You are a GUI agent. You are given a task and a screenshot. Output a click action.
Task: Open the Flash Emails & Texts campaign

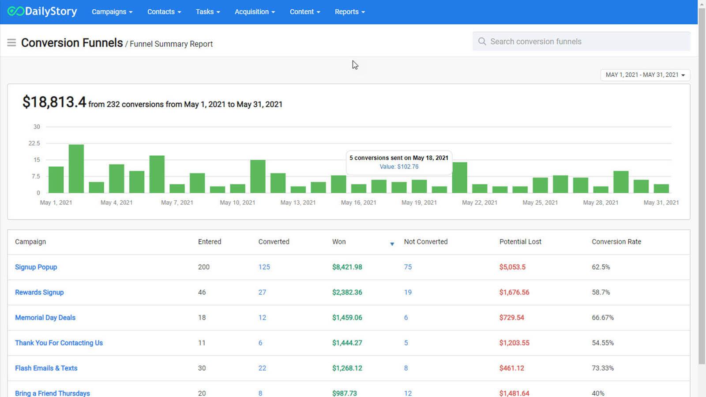pos(46,368)
